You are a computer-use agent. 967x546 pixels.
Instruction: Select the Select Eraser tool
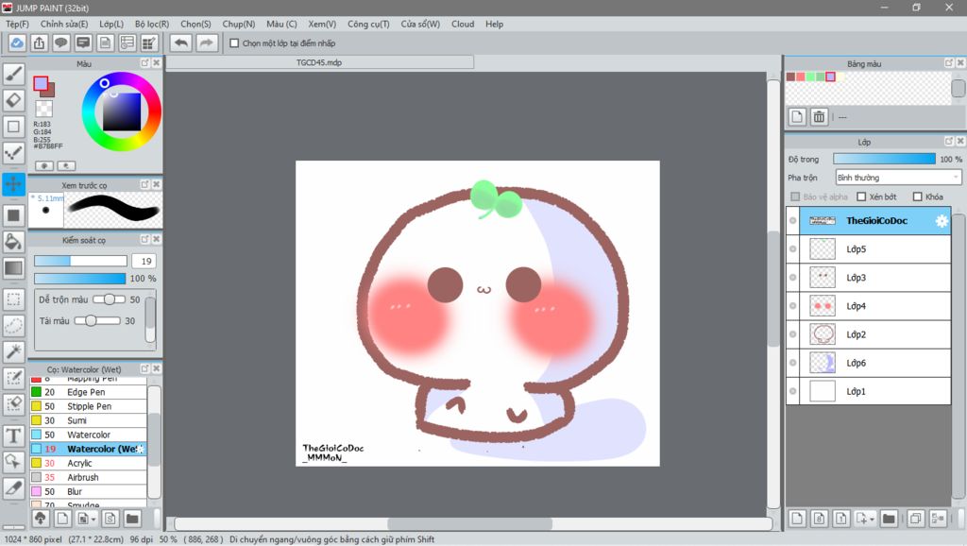pos(13,404)
